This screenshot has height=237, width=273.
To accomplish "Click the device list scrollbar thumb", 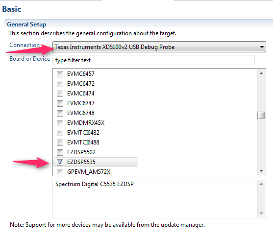I will (x=261, y=116).
